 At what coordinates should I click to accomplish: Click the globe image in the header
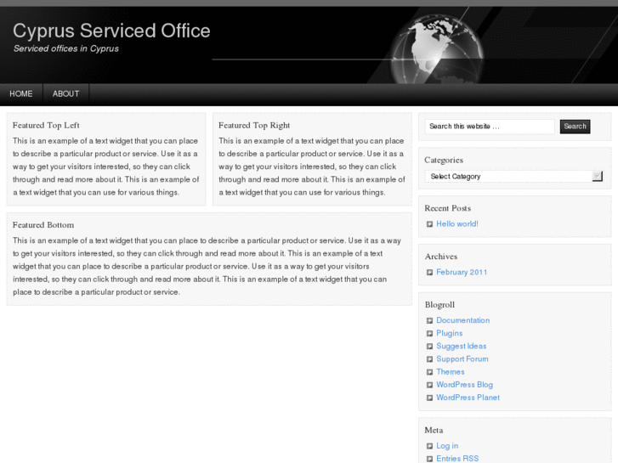437,49
